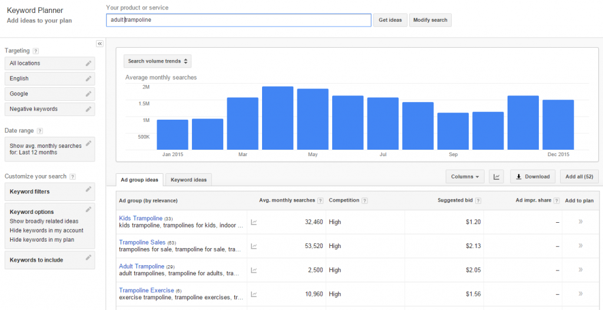Collapse the left sidebar with the double-chevron icon
The width and height of the screenshot is (603, 310).
click(x=100, y=44)
